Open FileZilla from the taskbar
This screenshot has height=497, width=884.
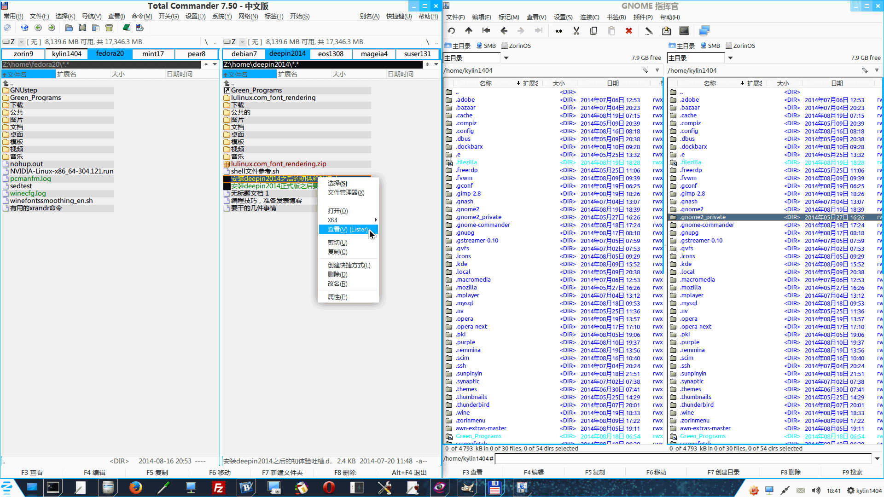coord(218,488)
